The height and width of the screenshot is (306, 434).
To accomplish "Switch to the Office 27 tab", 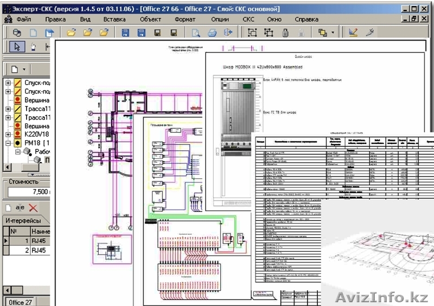I will click(x=22, y=302).
